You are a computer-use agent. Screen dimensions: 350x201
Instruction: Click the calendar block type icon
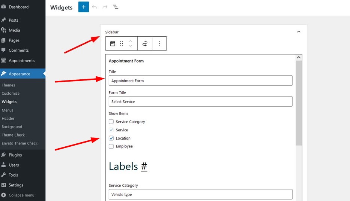coord(113,43)
